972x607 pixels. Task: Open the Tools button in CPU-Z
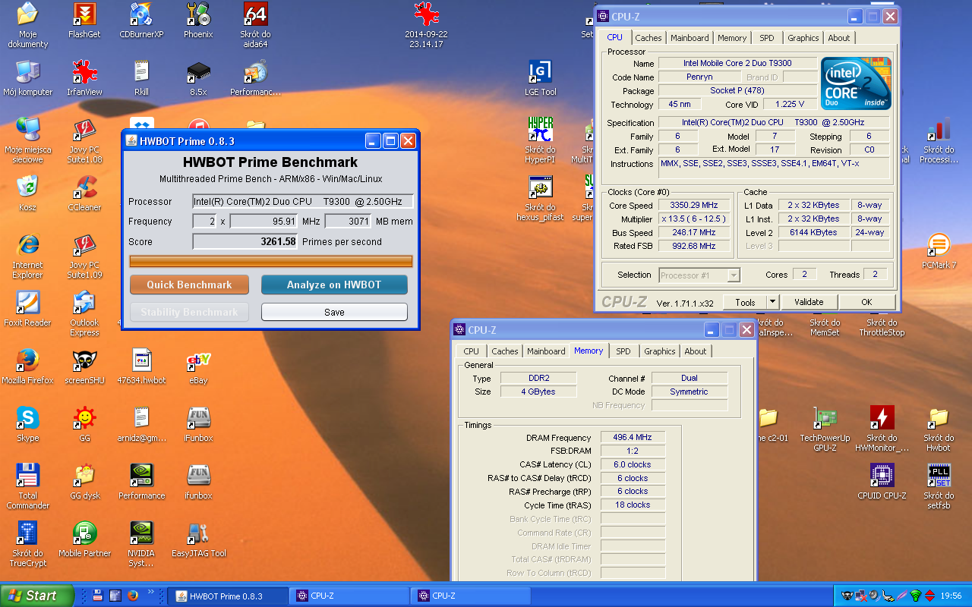tap(745, 302)
